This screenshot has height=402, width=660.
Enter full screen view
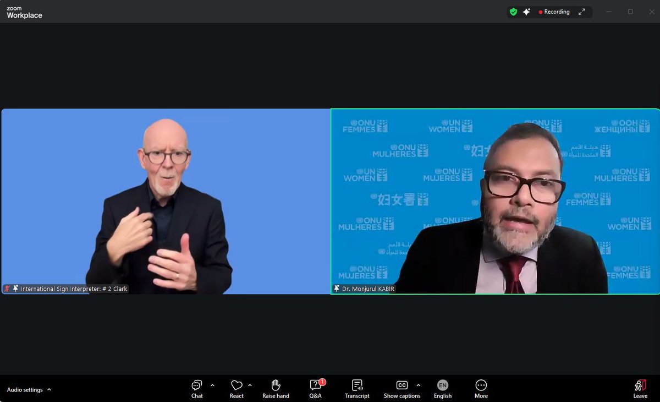click(582, 12)
